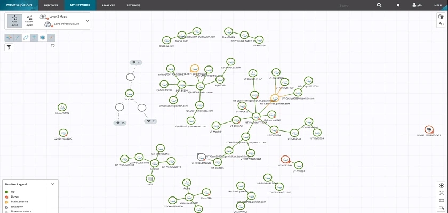This screenshot has height=213, width=448.
Task: Select the WLC-ATL device node
Action: (130, 94)
